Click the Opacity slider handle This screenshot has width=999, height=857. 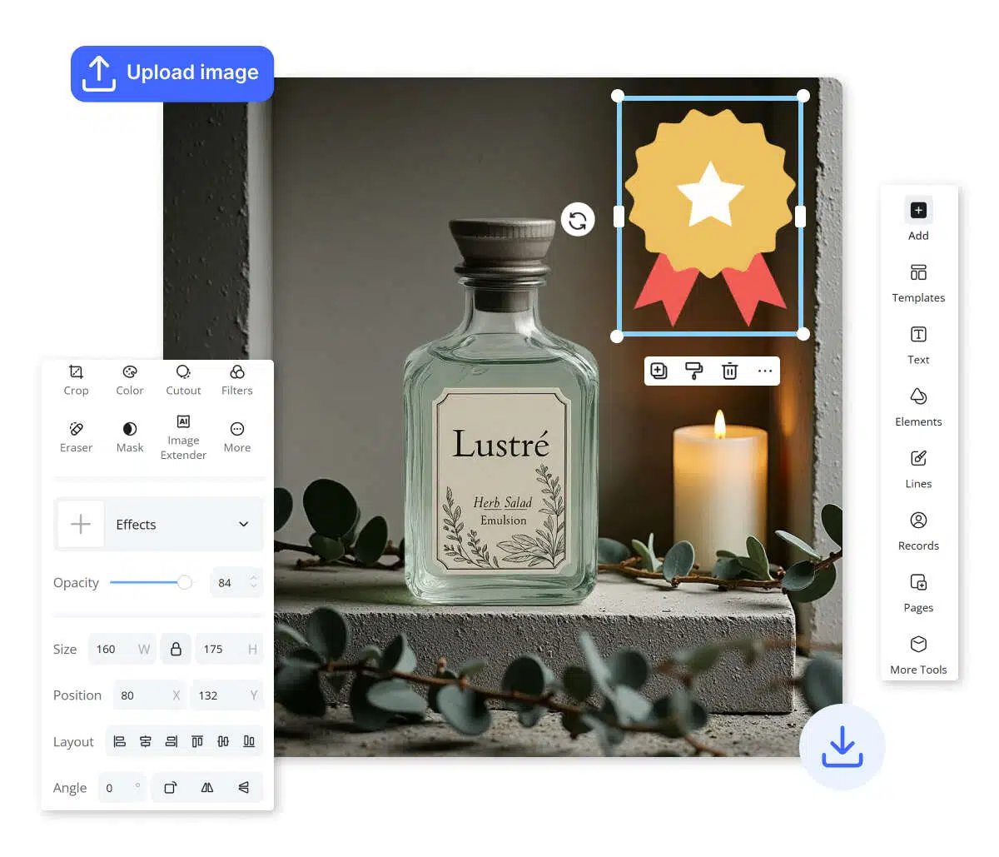coord(184,582)
